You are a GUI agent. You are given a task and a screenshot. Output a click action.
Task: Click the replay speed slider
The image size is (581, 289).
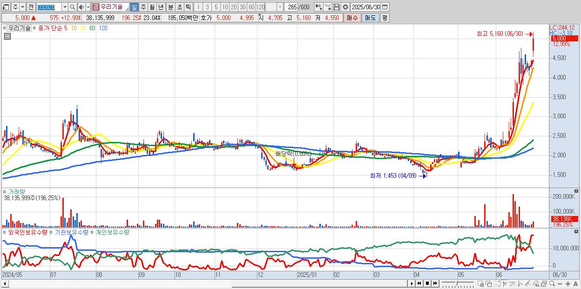tap(458, 283)
